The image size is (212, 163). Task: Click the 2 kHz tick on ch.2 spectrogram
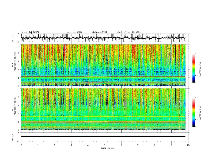click(x=19, y=122)
